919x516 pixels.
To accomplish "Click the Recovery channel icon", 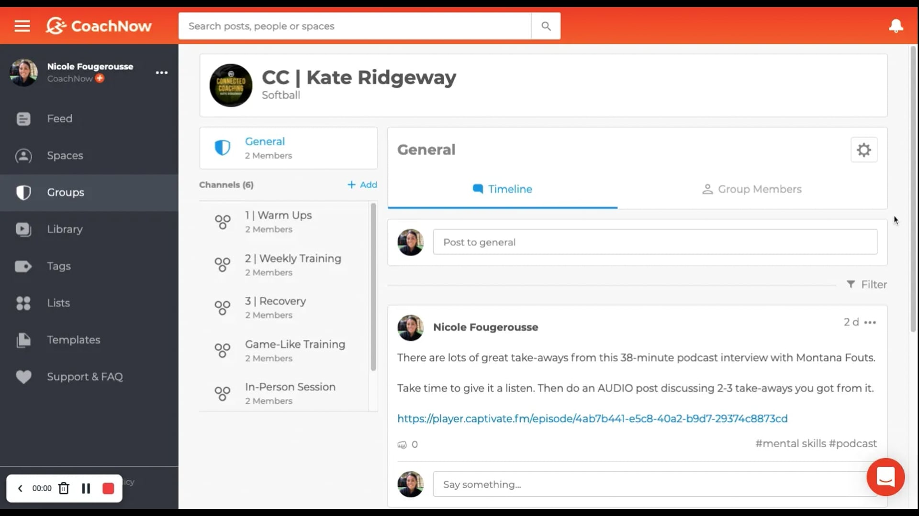I will 223,308.
